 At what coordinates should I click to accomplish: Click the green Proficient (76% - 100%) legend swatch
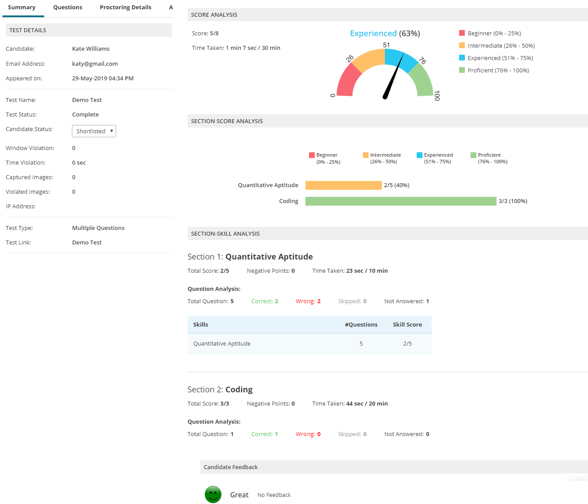tap(462, 70)
